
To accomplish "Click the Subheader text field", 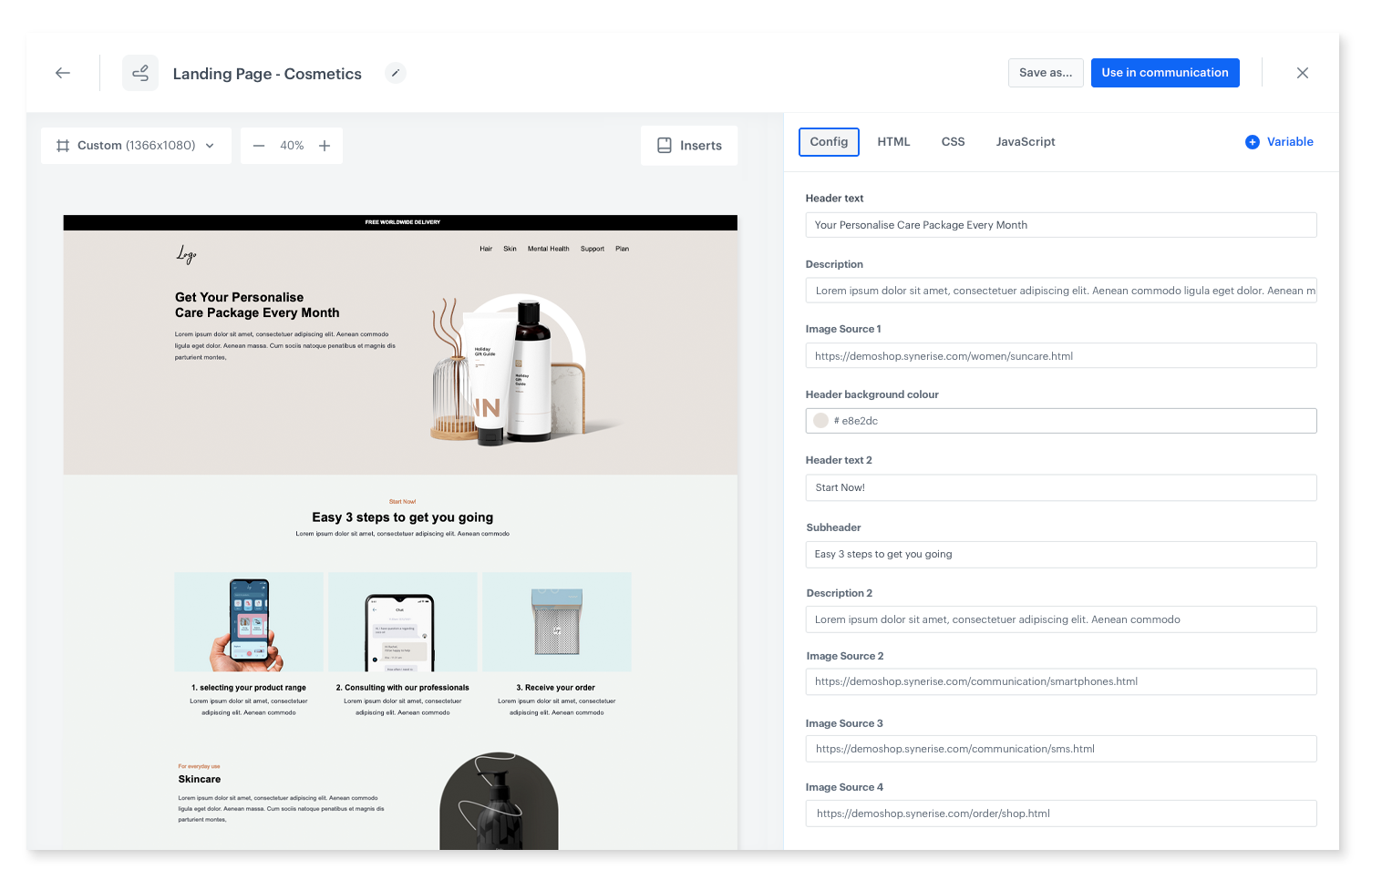I will tap(1060, 554).
